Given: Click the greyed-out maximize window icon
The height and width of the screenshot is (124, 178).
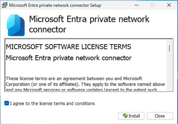Looking at the screenshot, I should coord(153,5).
